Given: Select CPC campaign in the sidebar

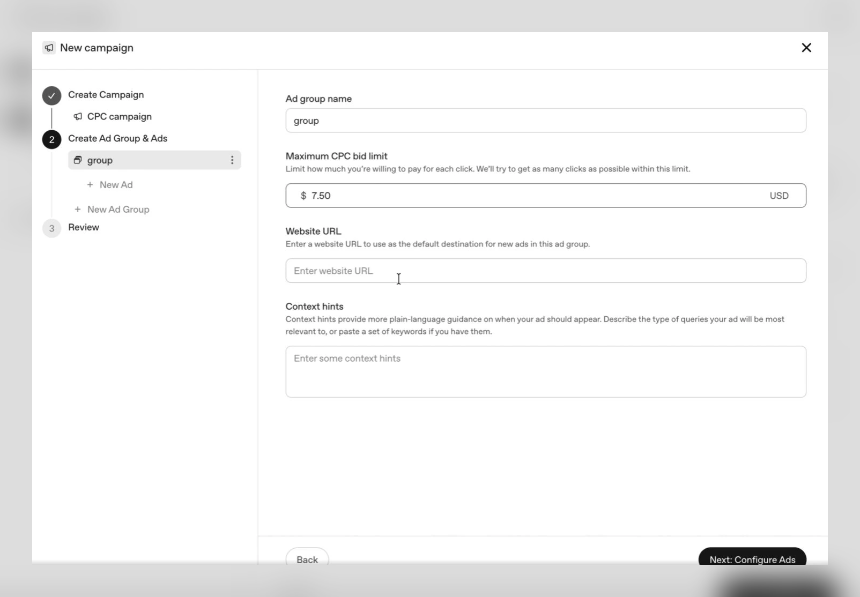Looking at the screenshot, I should 120,116.
